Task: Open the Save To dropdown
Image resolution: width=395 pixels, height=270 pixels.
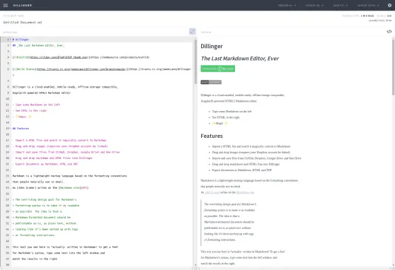Action: point(340,5)
